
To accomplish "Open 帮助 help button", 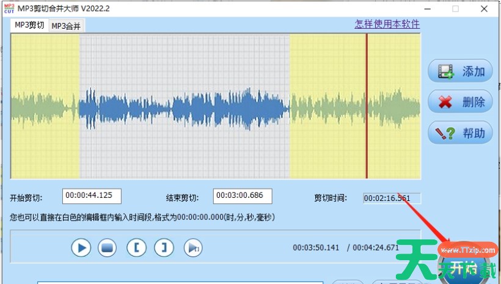I will click(x=460, y=132).
